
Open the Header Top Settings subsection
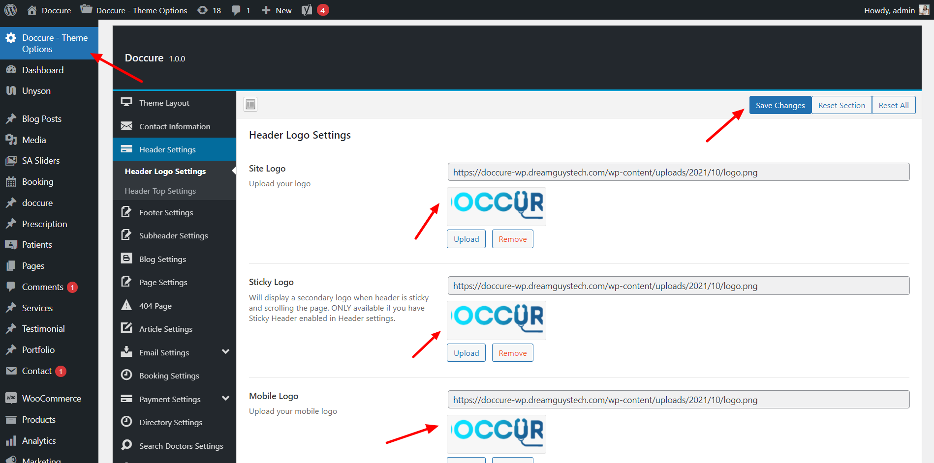pyautogui.click(x=160, y=191)
